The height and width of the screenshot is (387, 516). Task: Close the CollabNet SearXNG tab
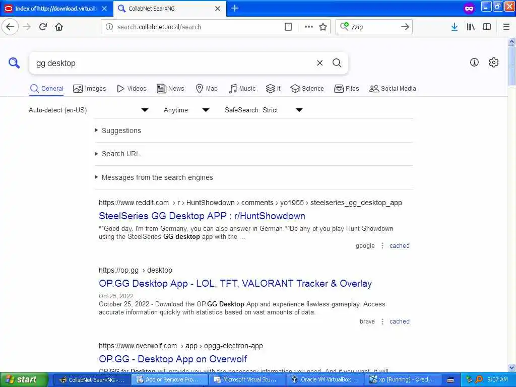(x=218, y=9)
